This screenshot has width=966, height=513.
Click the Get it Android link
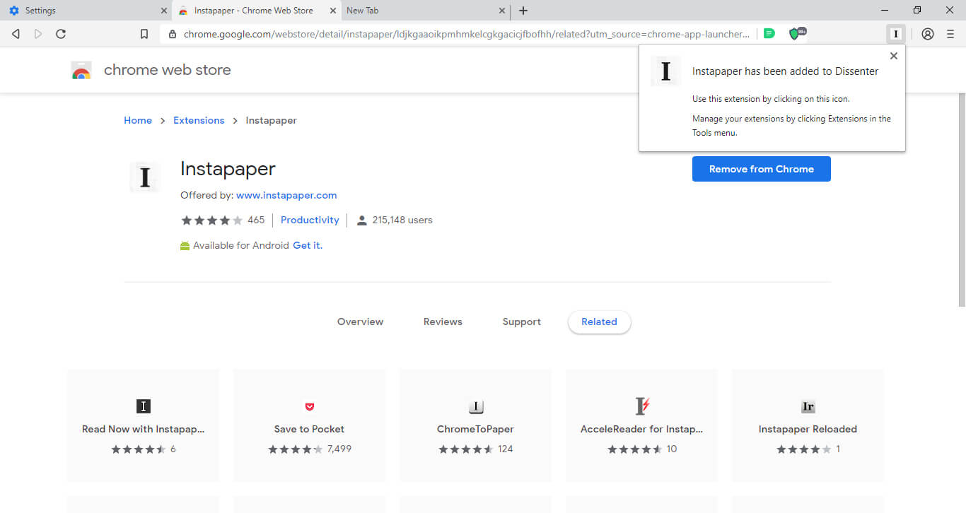pos(308,246)
